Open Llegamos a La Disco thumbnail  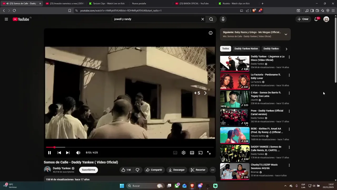235,63
